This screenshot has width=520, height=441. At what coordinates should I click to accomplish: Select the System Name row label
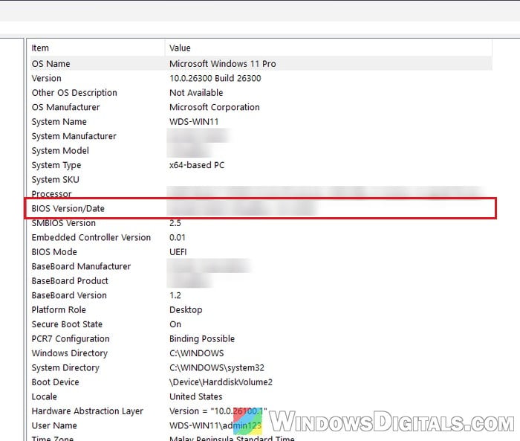pyautogui.click(x=59, y=122)
